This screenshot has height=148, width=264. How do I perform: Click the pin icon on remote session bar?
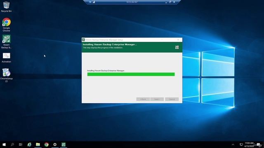90,2
